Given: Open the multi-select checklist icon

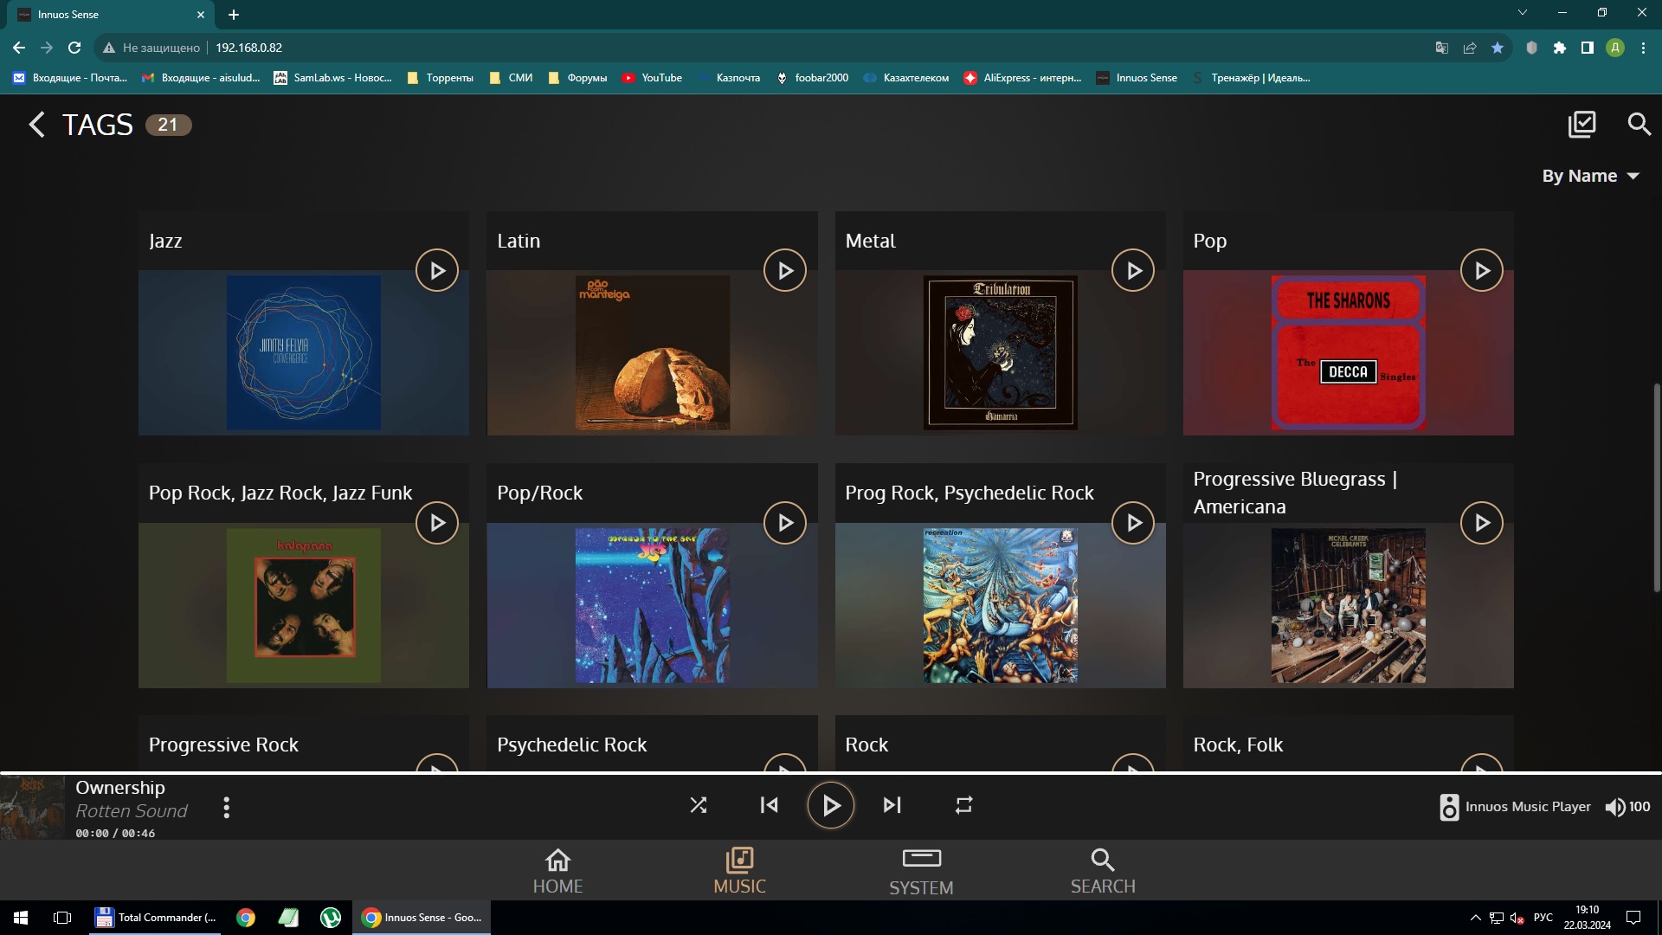Looking at the screenshot, I should point(1581,125).
